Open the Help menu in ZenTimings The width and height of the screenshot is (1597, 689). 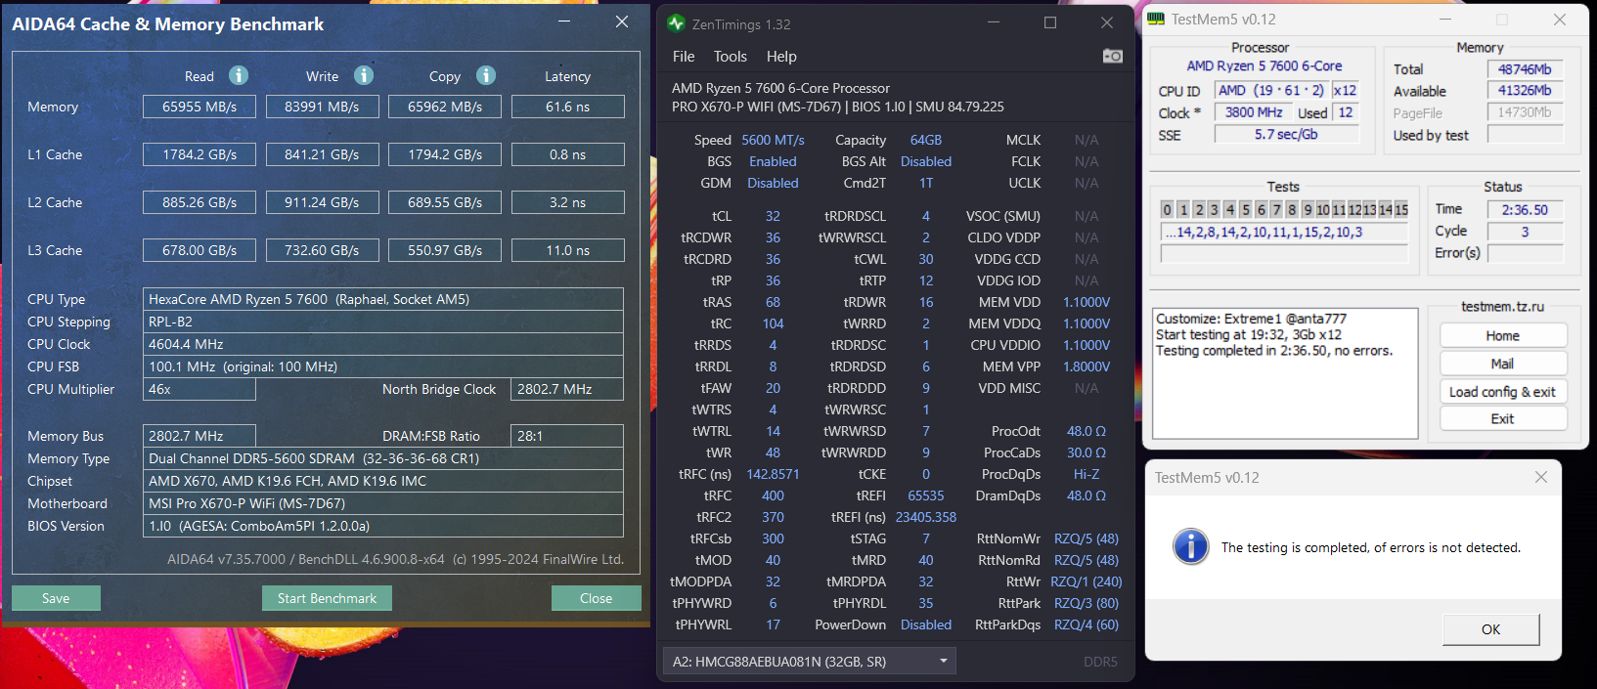(781, 57)
